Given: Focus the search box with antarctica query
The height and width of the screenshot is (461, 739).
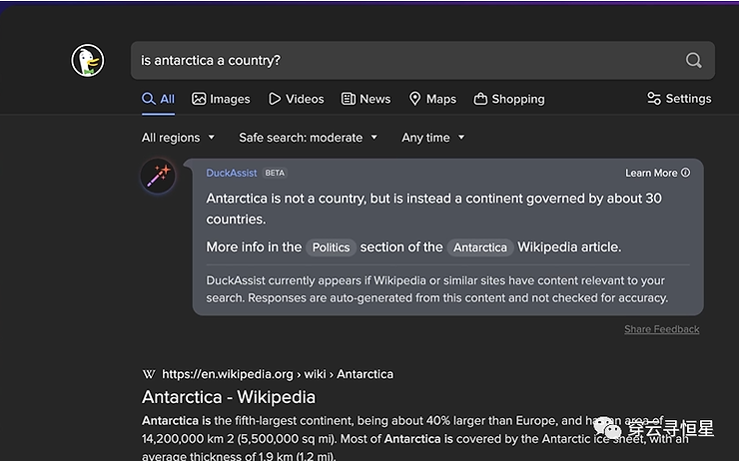Looking at the screenshot, I should point(422,60).
